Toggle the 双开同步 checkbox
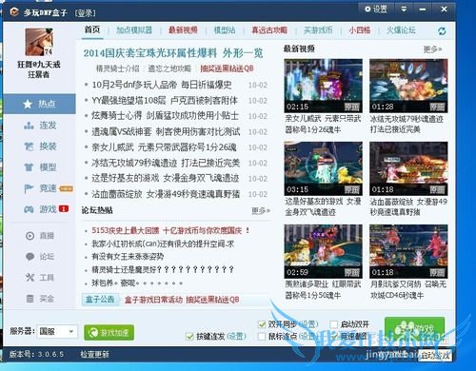476x371 pixels. (x=262, y=324)
